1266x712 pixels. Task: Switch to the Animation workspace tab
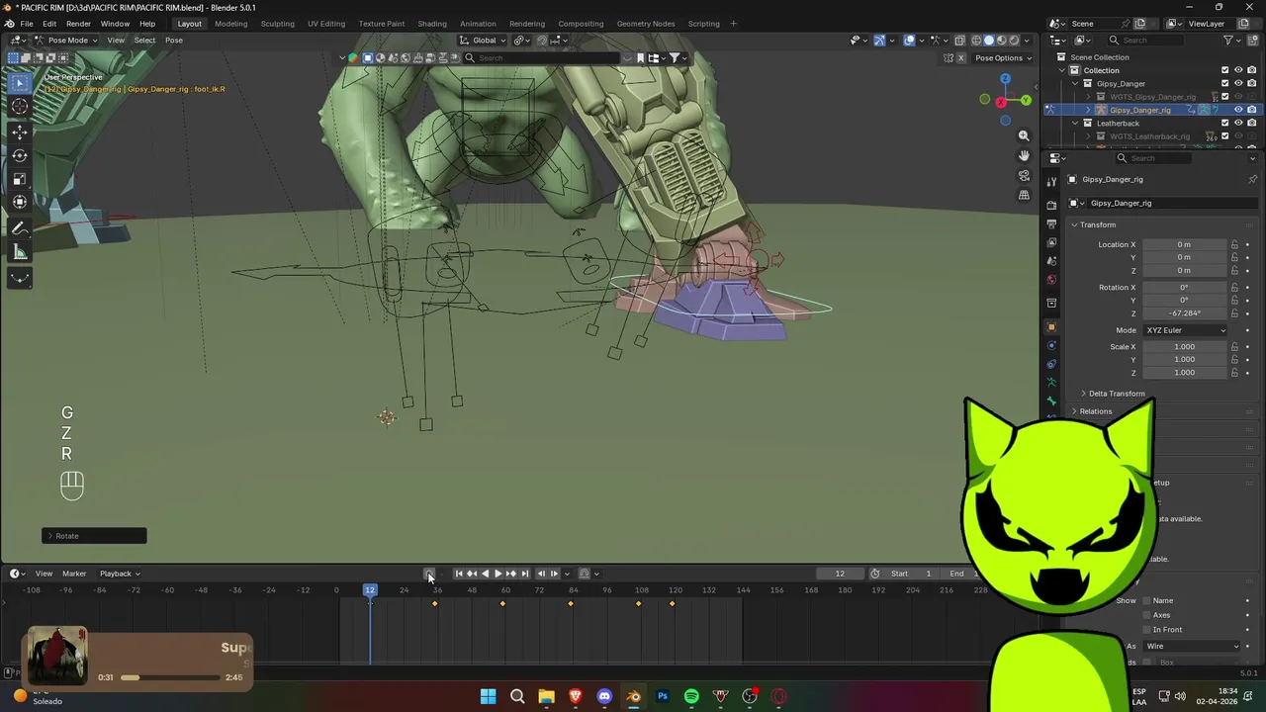click(x=478, y=24)
